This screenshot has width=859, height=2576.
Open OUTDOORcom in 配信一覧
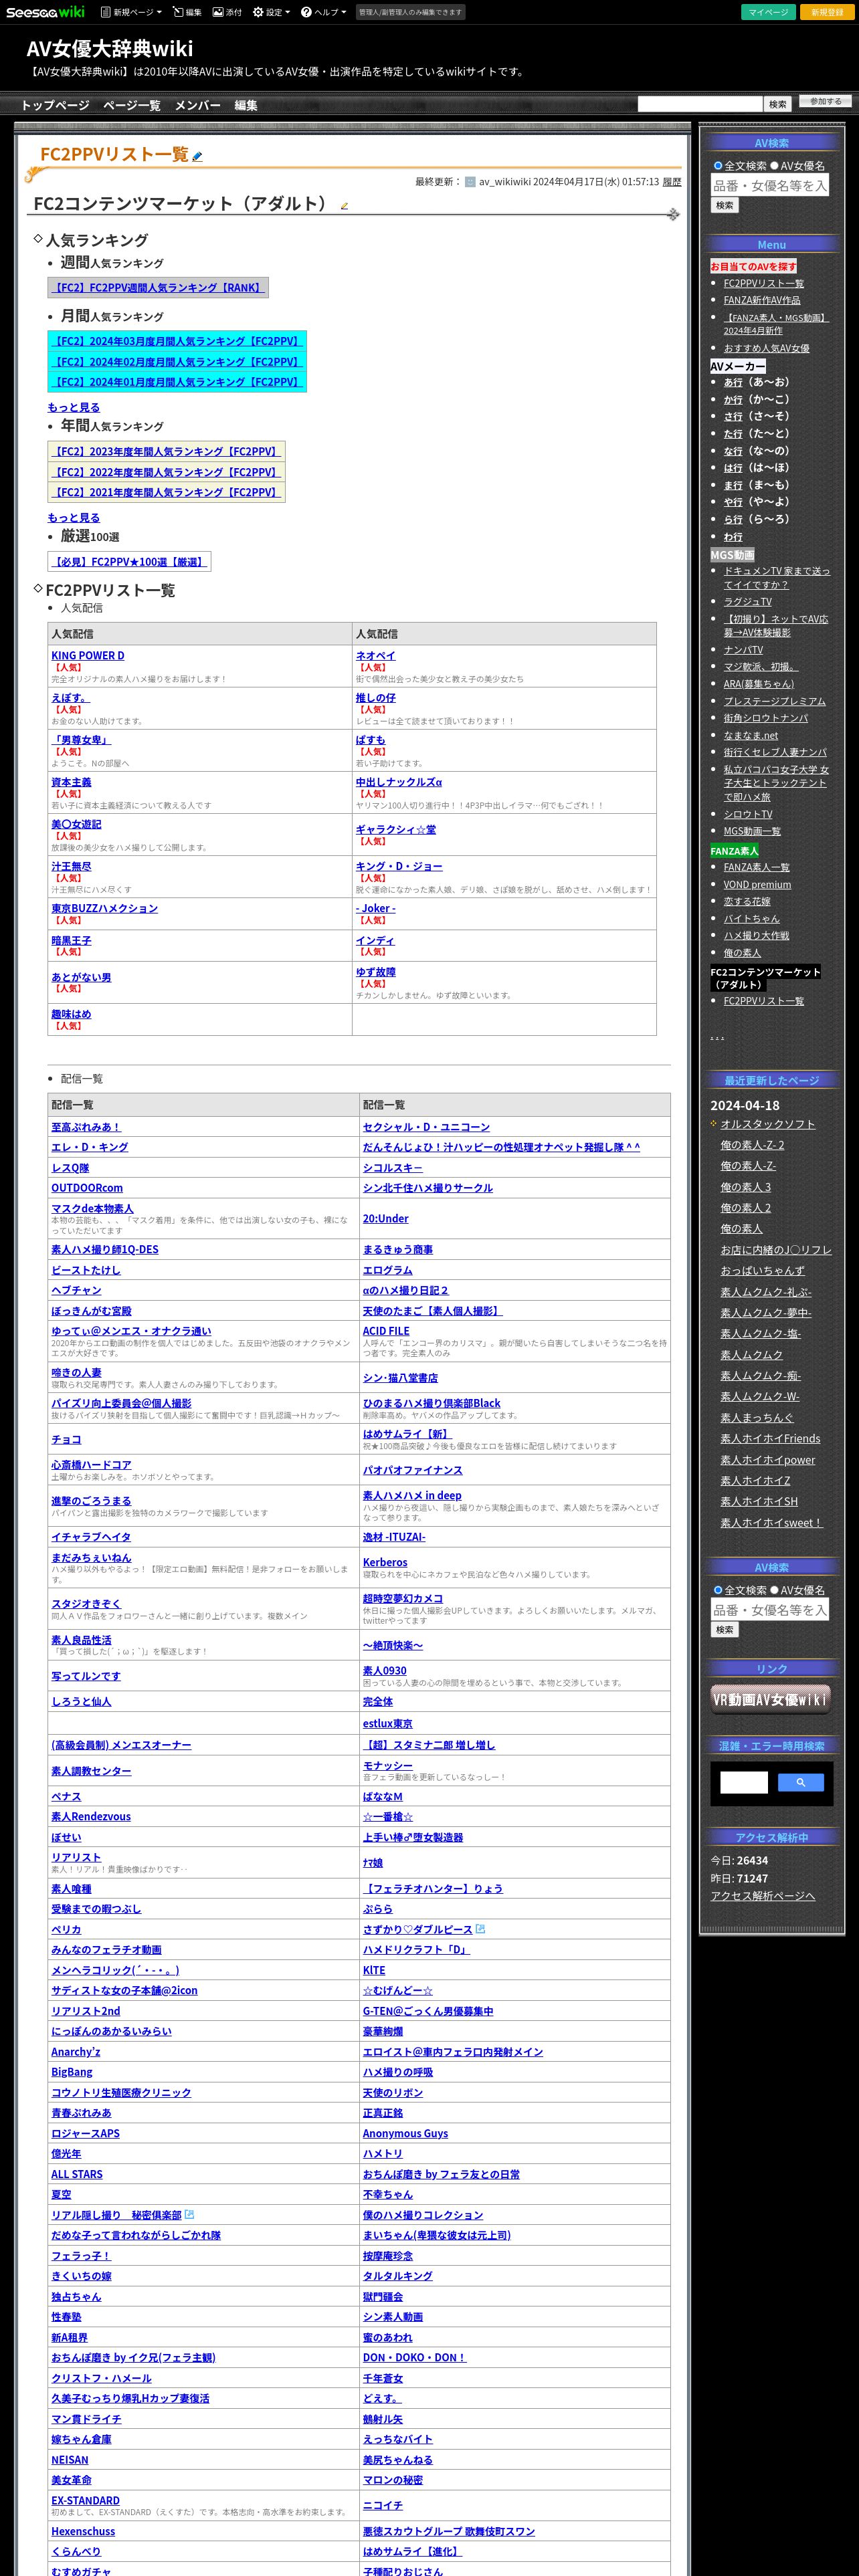point(87,1188)
